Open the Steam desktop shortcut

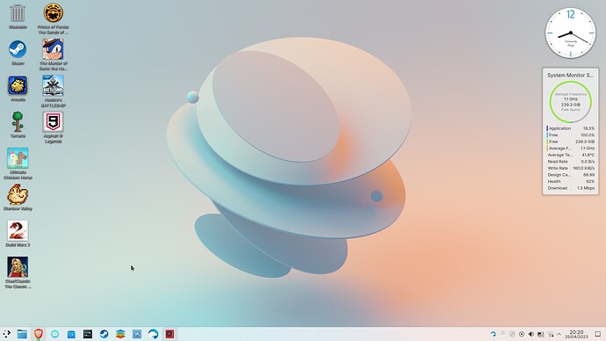point(18,53)
